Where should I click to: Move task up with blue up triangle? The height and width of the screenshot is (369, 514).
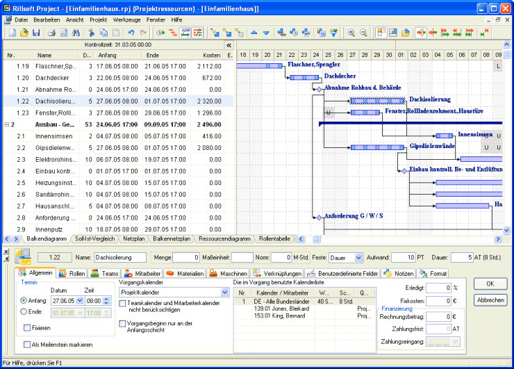[254, 33]
